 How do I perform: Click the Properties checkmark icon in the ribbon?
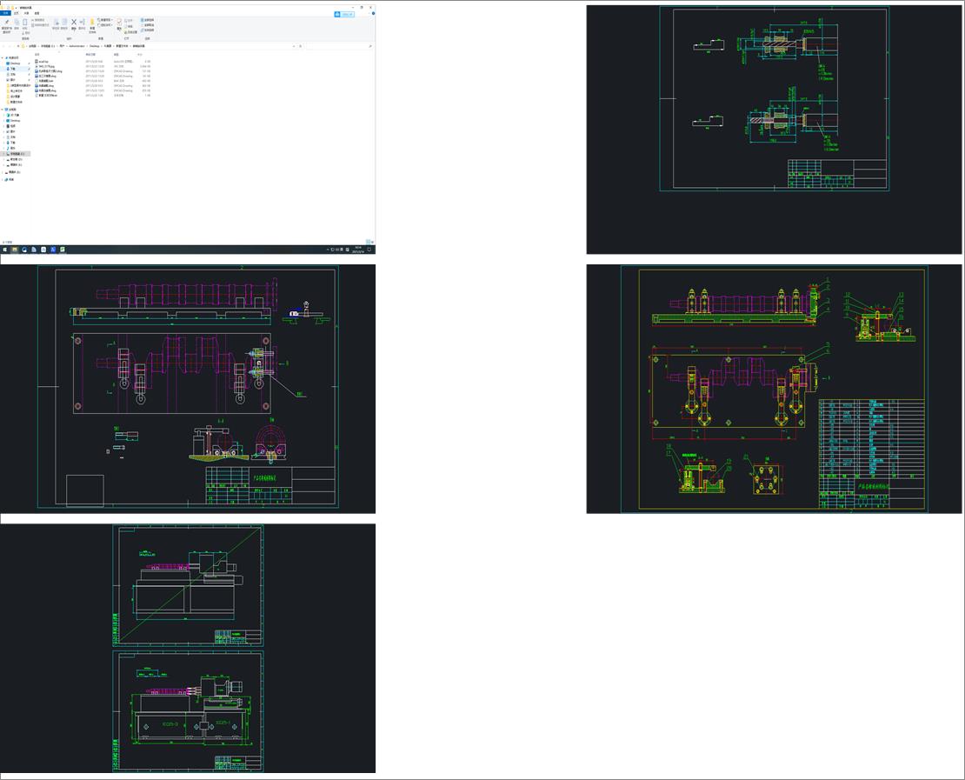[119, 23]
